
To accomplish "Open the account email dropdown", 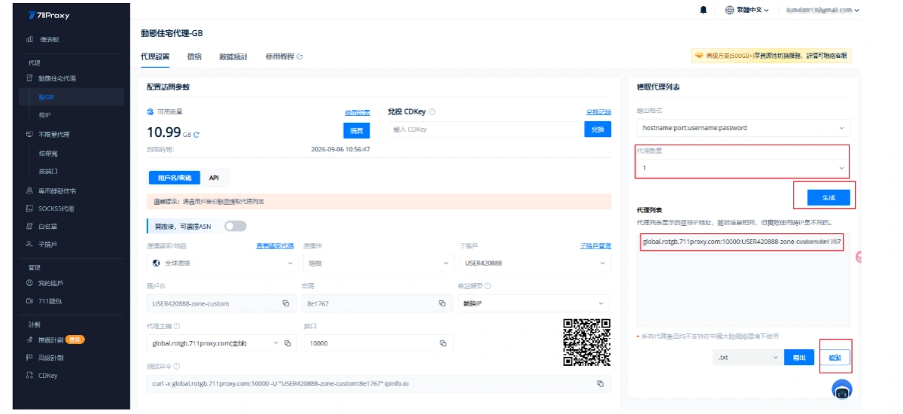I will 822,10.
